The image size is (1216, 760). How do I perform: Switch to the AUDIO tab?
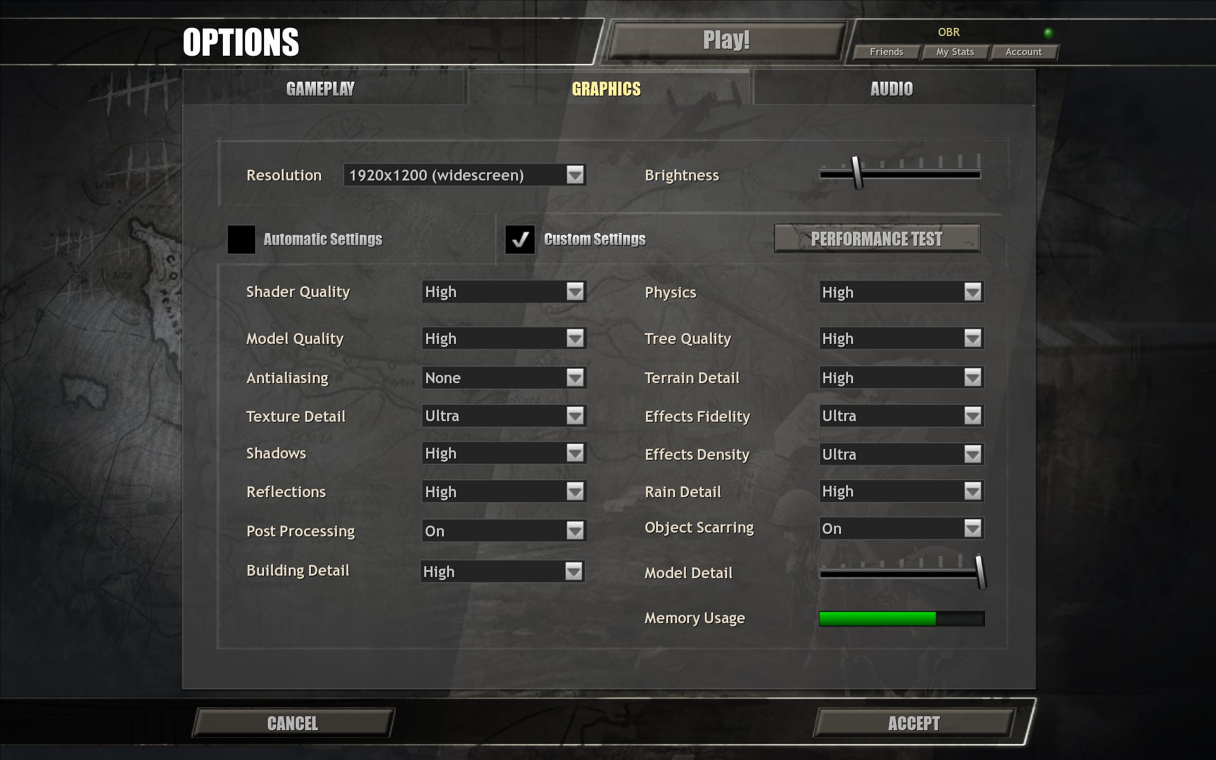click(892, 87)
